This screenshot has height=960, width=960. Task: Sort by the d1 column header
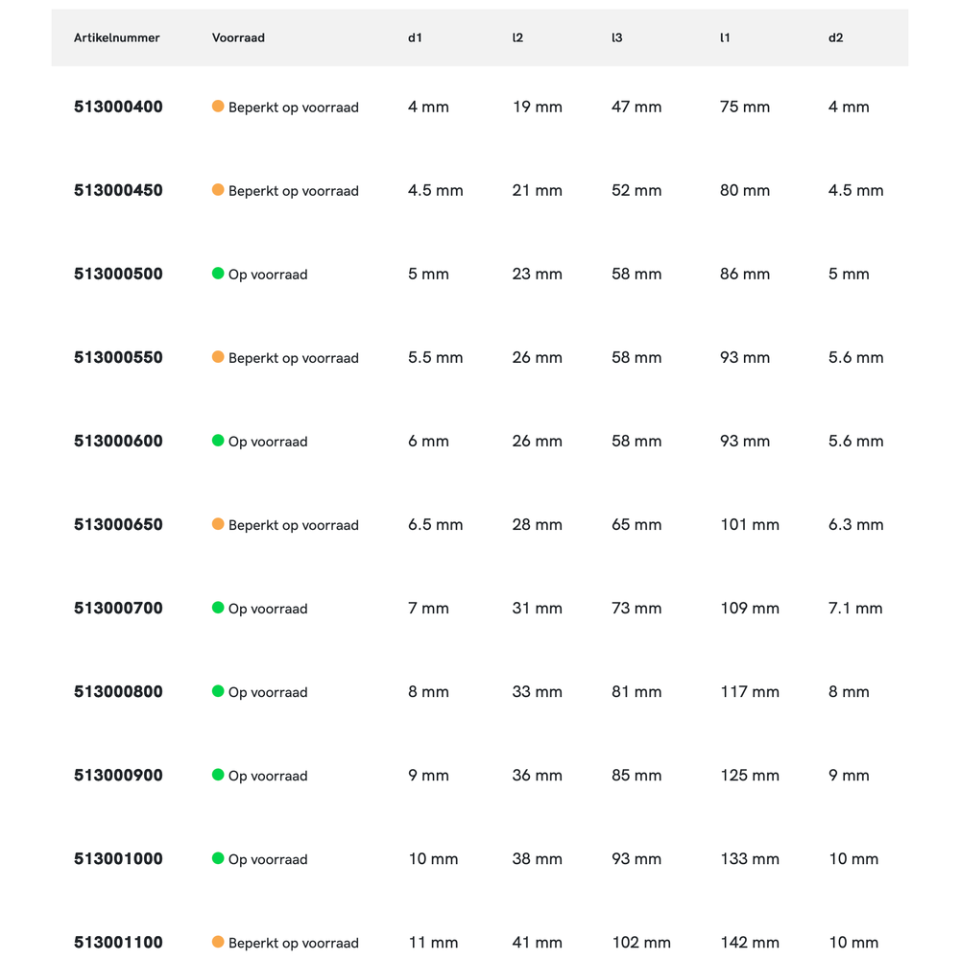(x=415, y=38)
